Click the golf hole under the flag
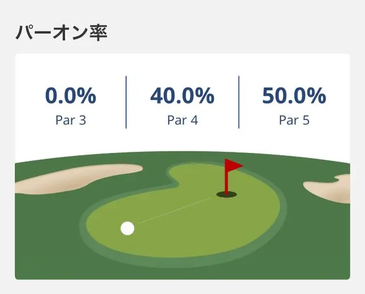The width and height of the screenshot is (365, 294). [226, 195]
